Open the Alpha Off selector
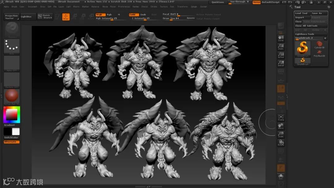334x188 pixels. pyautogui.click(x=12, y=63)
